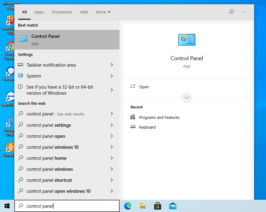Viewport: 266px width, 212px height.
Task: Open the Mail app from the taskbar
Action: 173,206
